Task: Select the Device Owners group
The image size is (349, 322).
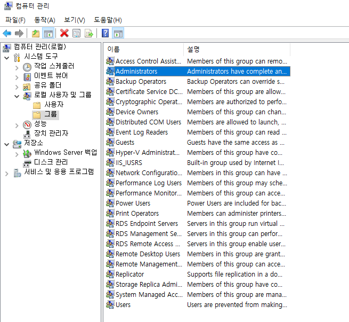Action: tap(137, 112)
